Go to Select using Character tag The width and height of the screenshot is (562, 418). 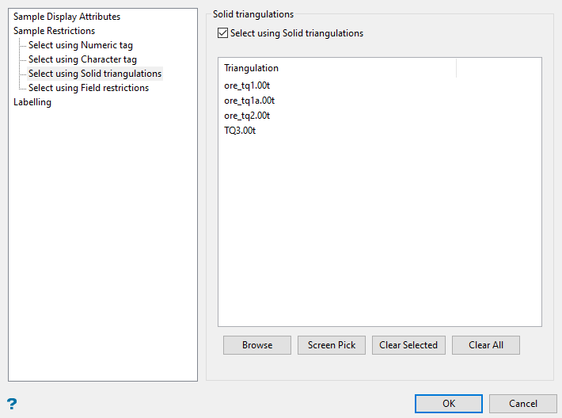[82, 59]
